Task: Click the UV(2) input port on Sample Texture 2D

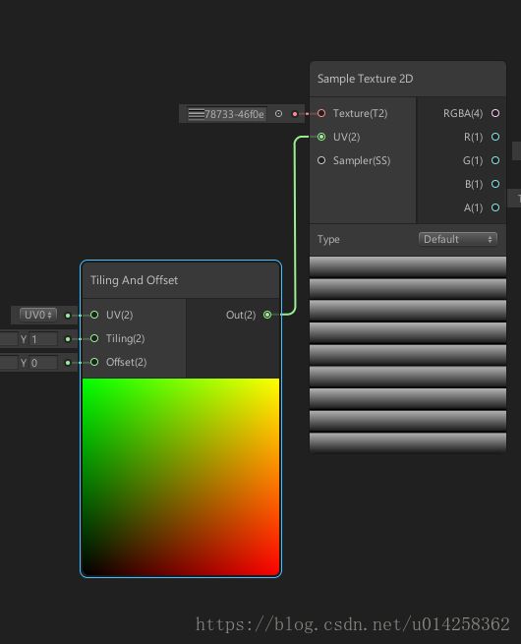Action: point(321,137)
